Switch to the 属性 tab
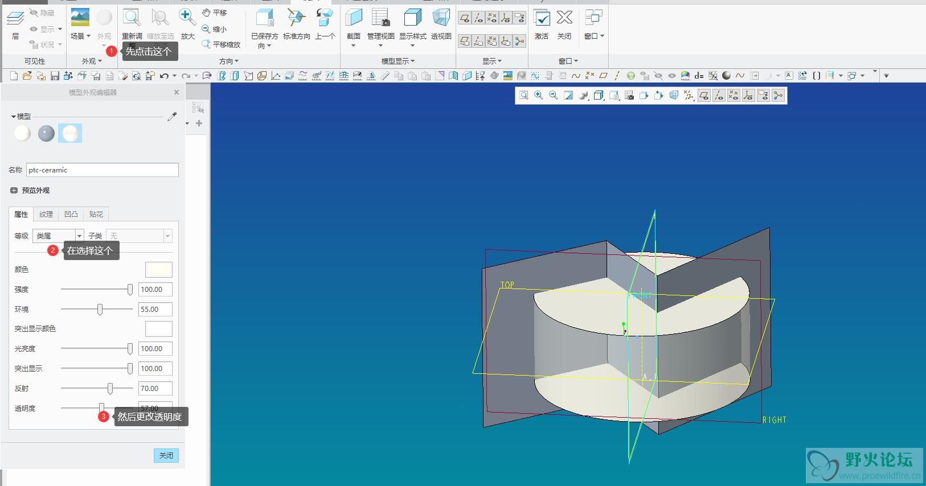 tap(21, 214)
